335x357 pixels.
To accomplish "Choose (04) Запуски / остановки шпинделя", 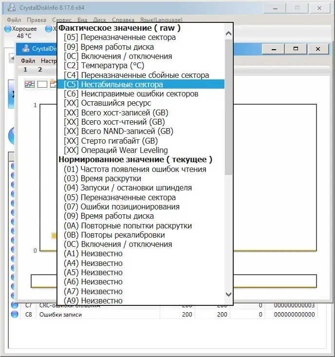I will click(x=141, y=188).
